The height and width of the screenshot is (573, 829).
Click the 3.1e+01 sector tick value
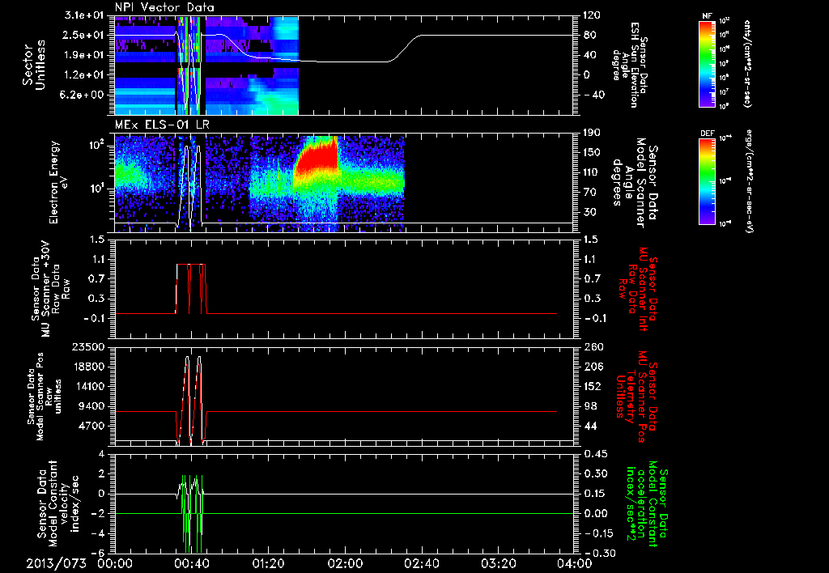(85, 15)
